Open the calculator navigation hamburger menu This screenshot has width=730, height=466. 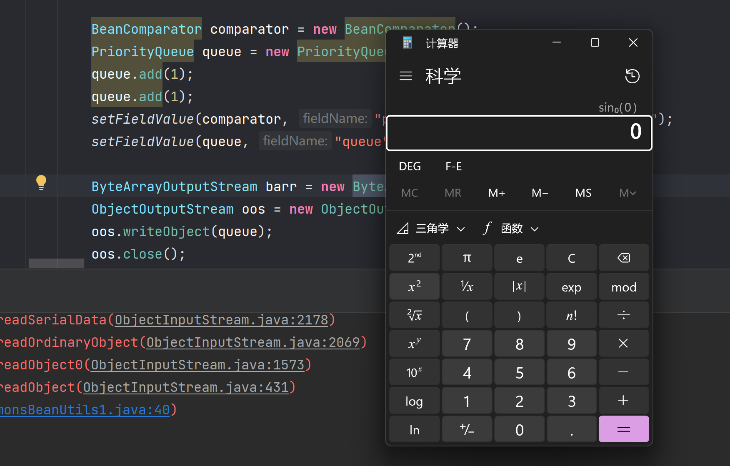click(x=405, y=76)
